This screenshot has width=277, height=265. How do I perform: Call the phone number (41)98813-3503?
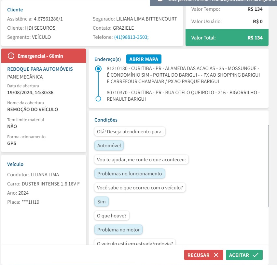[x=131, y=37]
